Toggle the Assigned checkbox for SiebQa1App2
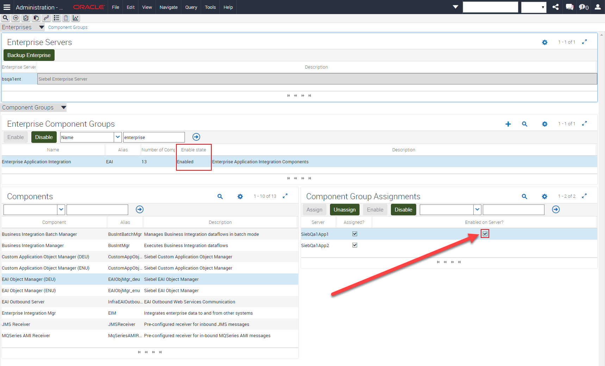Viewport: 605px width, 366px height. pyautogui.click(x=355, y=245)
